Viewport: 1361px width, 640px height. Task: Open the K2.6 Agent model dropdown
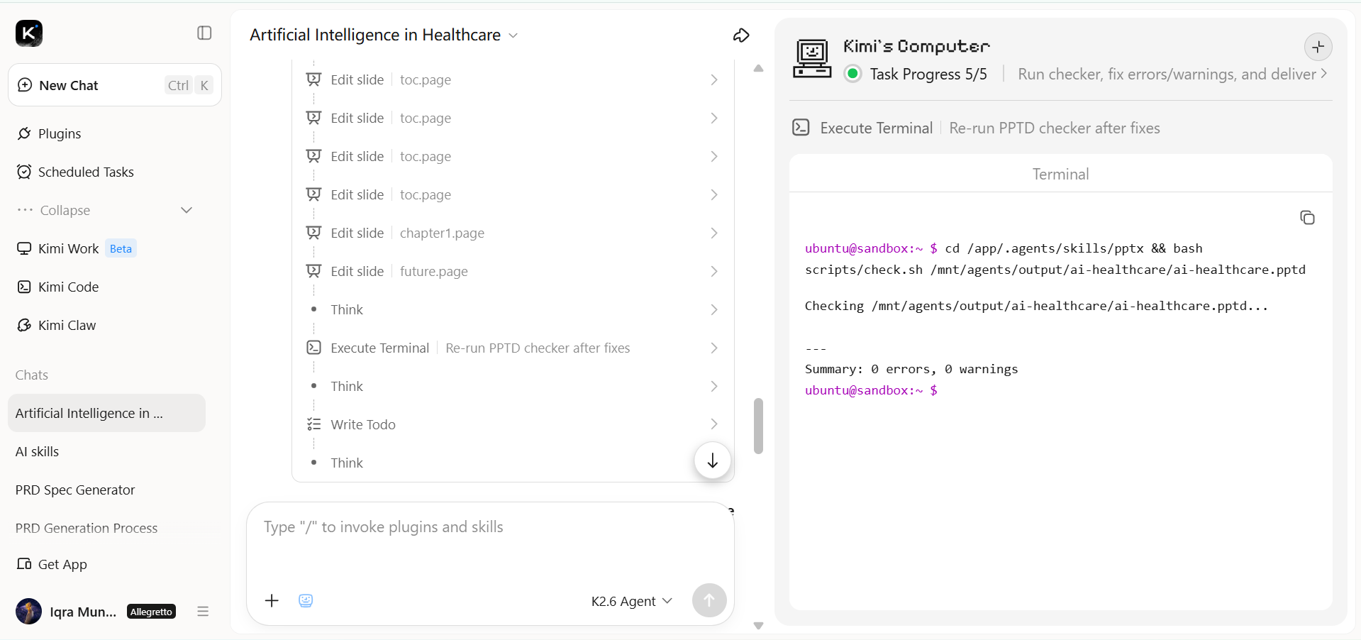point(631,601)
